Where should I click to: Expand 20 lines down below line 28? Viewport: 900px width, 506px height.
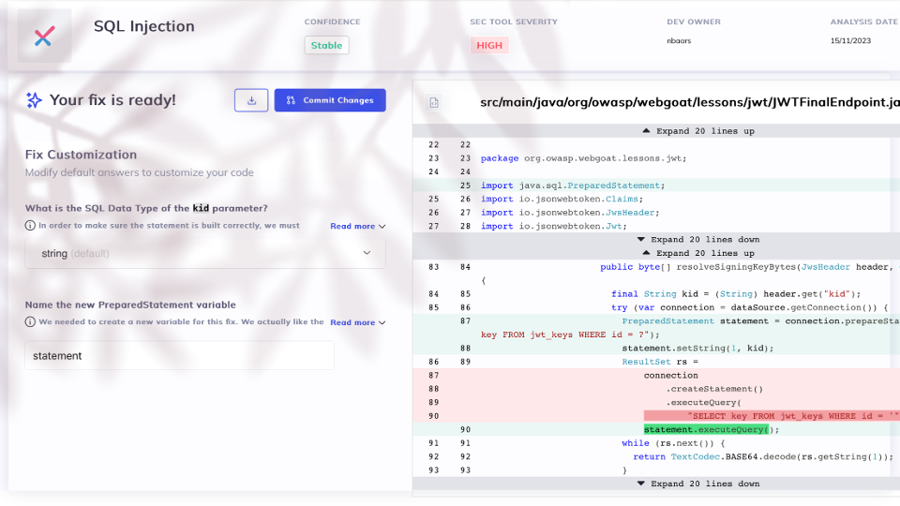pos(697,240)
